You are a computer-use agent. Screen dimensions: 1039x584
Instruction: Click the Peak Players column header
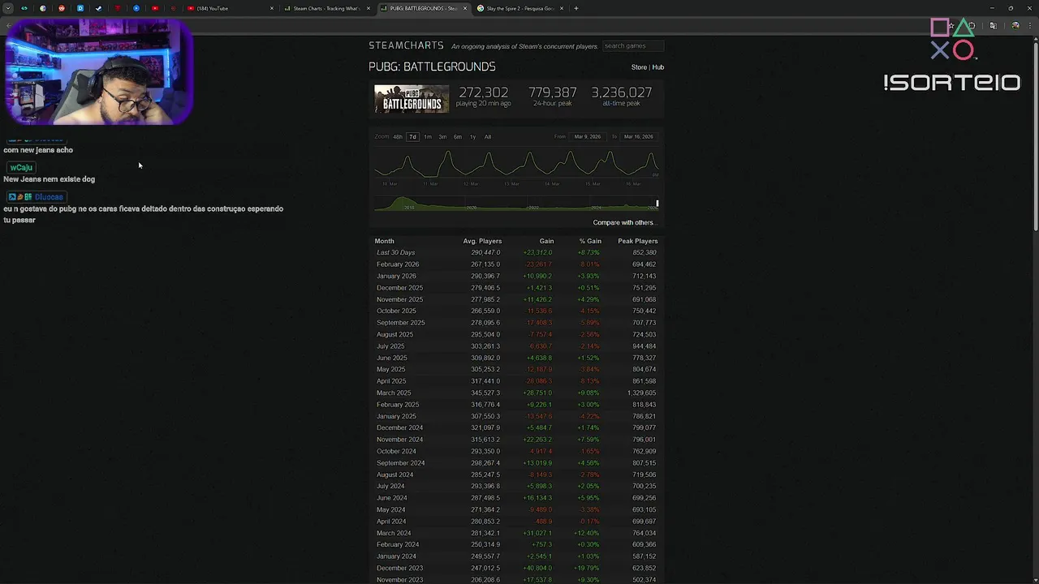(x=637, y=241)
